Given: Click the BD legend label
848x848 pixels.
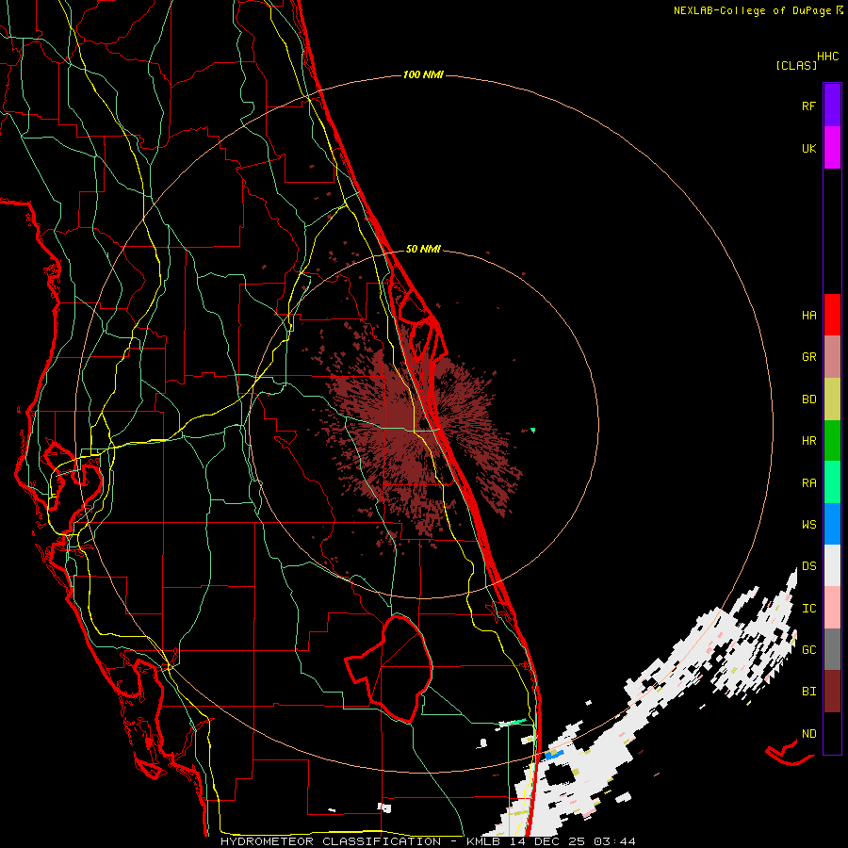Looking at the screenshot, I should click(x=808, y=400).
